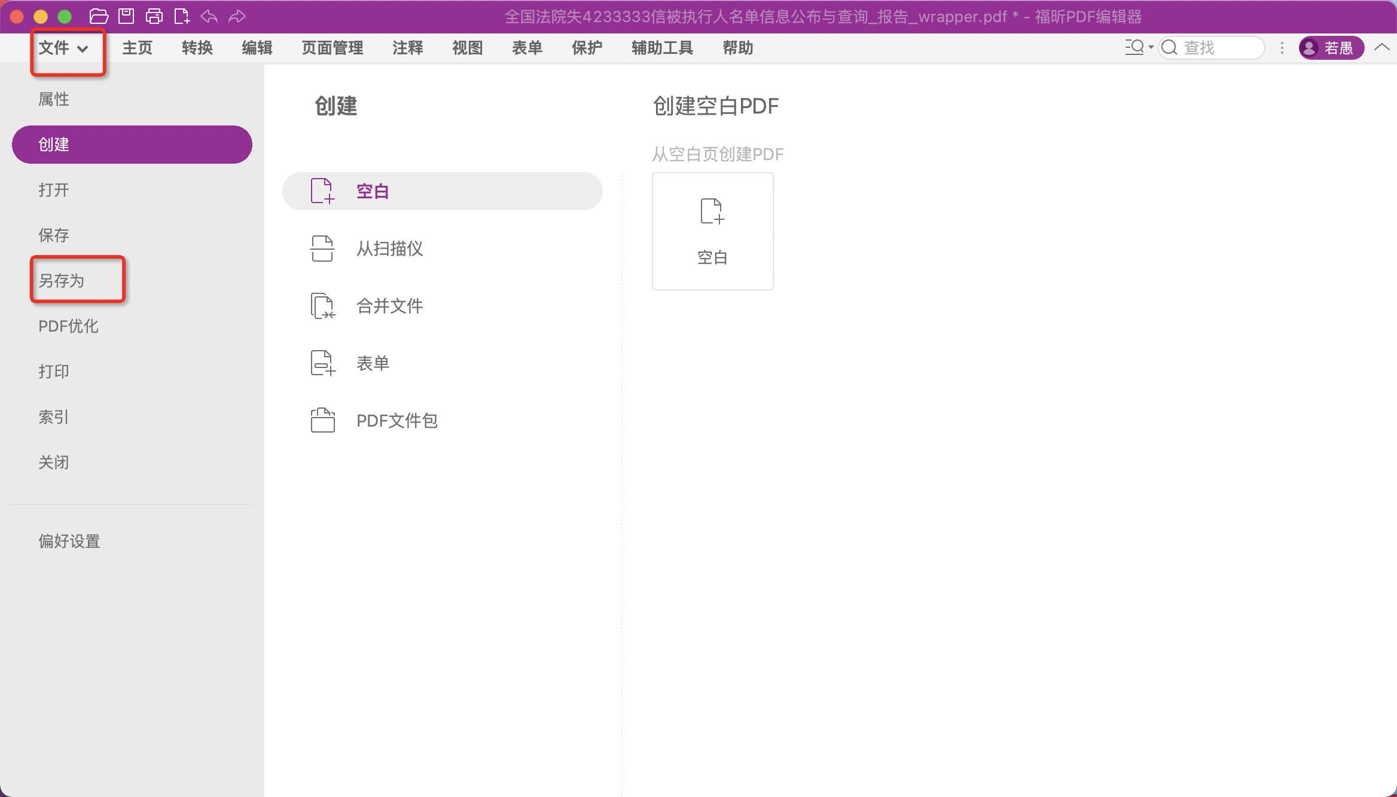
Task: Click the undo arrow icon
Action: [209, 16]
